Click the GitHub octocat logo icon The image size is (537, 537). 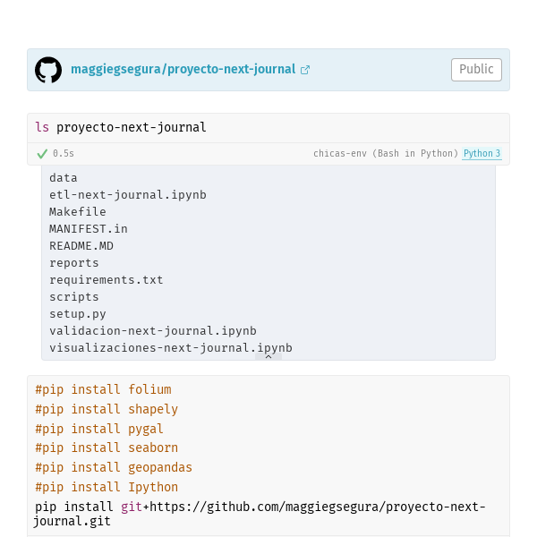[x=48, y=70]
